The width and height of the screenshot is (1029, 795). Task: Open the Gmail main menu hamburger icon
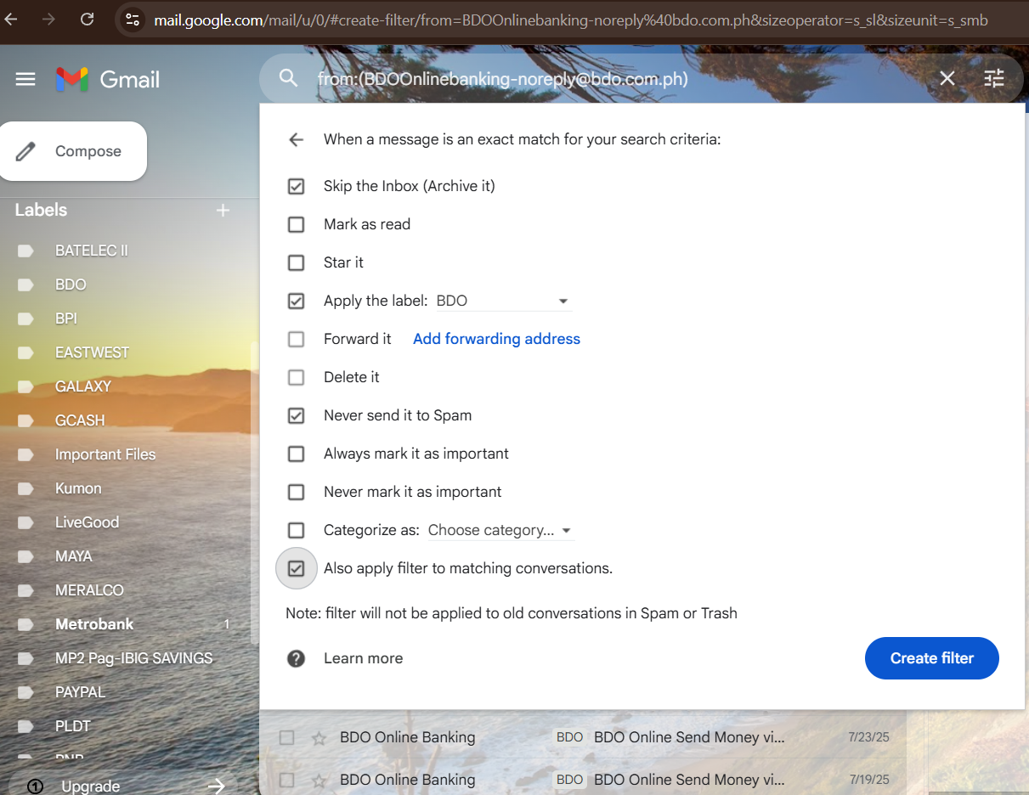point(25,79)
